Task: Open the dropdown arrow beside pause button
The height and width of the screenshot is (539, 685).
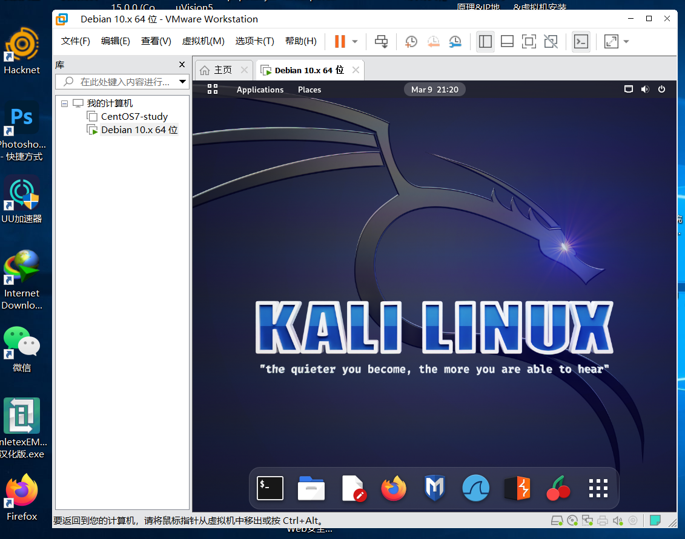Action: (355, 42)
